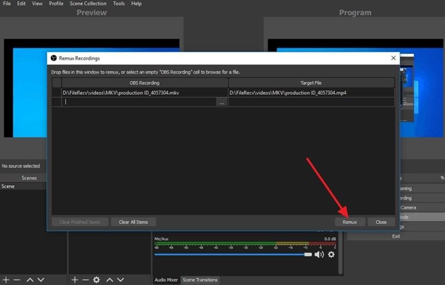Click the Audio Mixer vertical scrollbar

click(x=340, y=253)
